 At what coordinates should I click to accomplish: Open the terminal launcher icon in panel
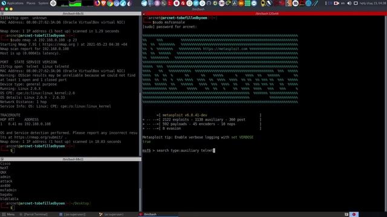click(164, 3)
